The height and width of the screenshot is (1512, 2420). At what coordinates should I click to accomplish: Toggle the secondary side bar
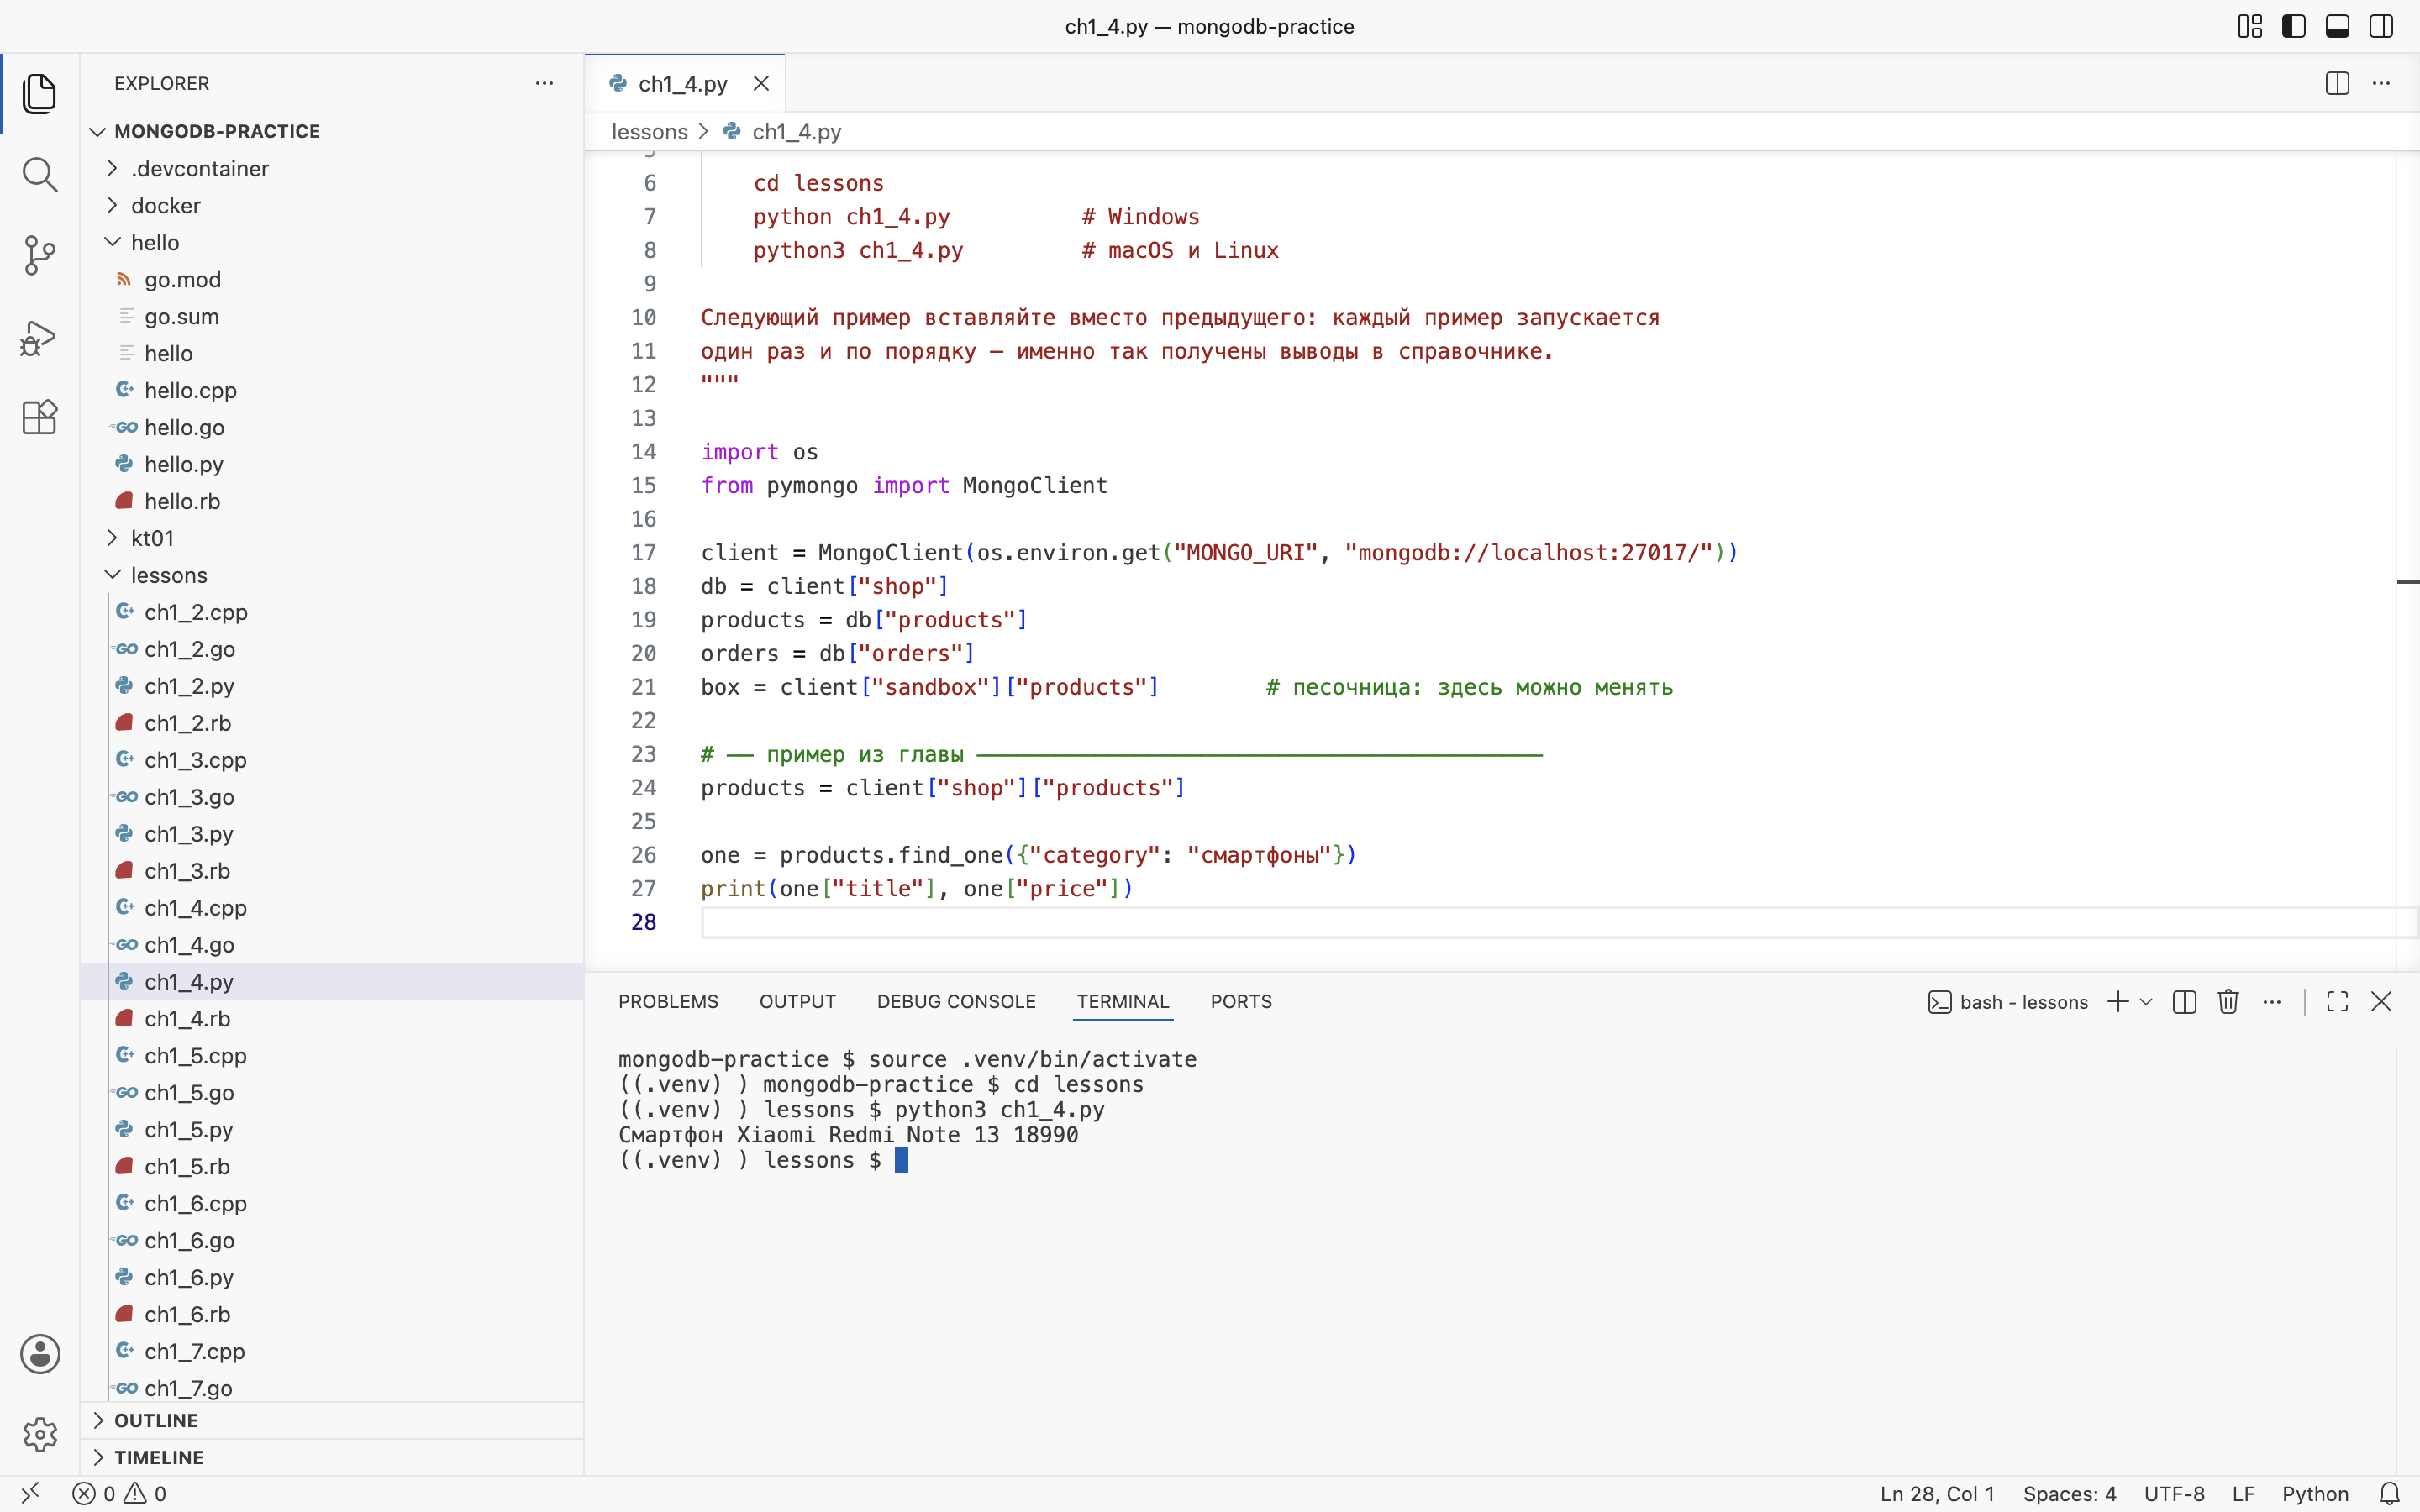[2381, 26]
